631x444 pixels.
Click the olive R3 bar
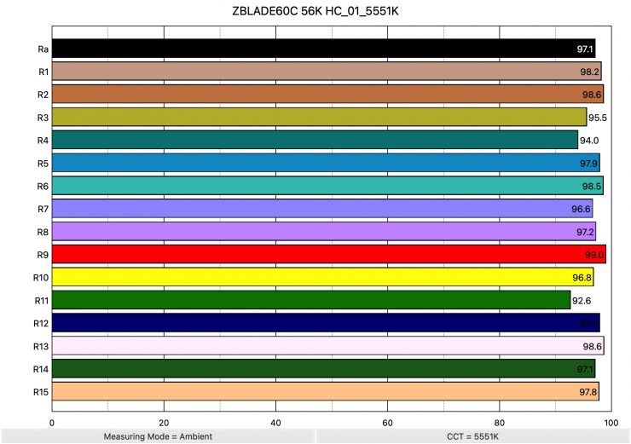[319, 117]
